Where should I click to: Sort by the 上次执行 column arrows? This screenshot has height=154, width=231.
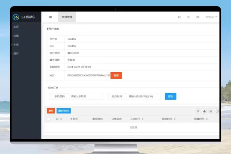point(142,119)
